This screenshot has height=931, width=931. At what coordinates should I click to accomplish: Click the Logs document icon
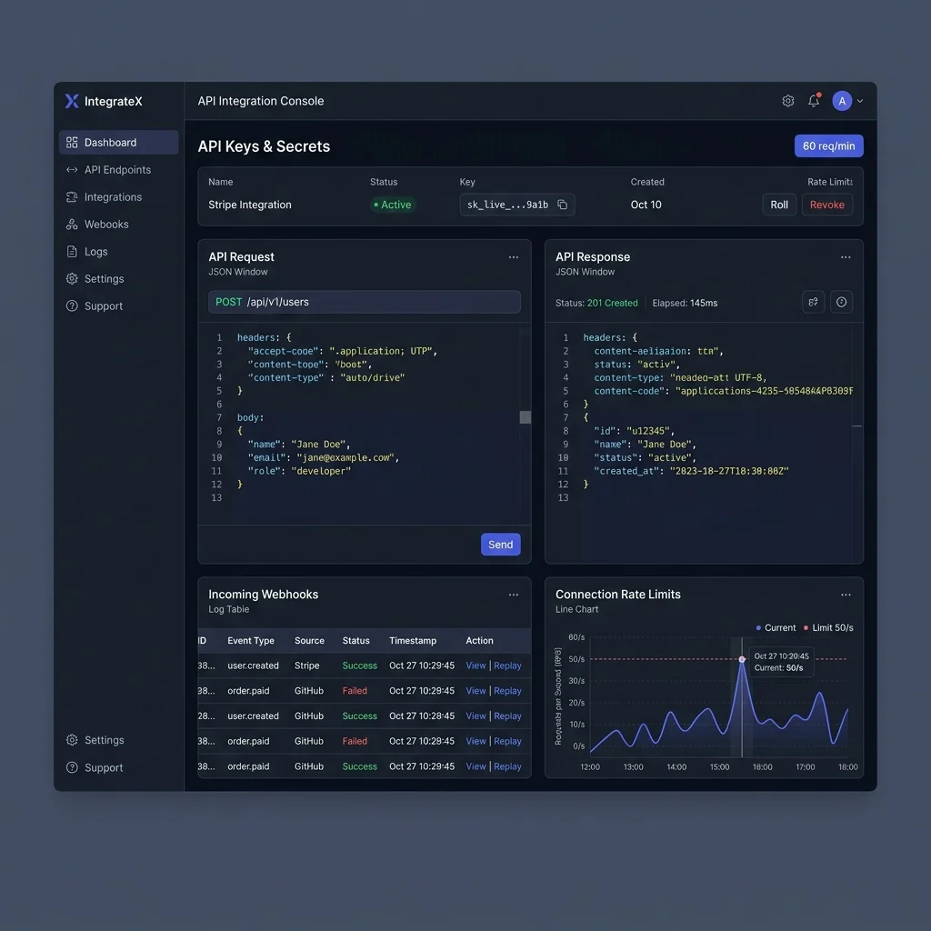click(x=72, y=252)
